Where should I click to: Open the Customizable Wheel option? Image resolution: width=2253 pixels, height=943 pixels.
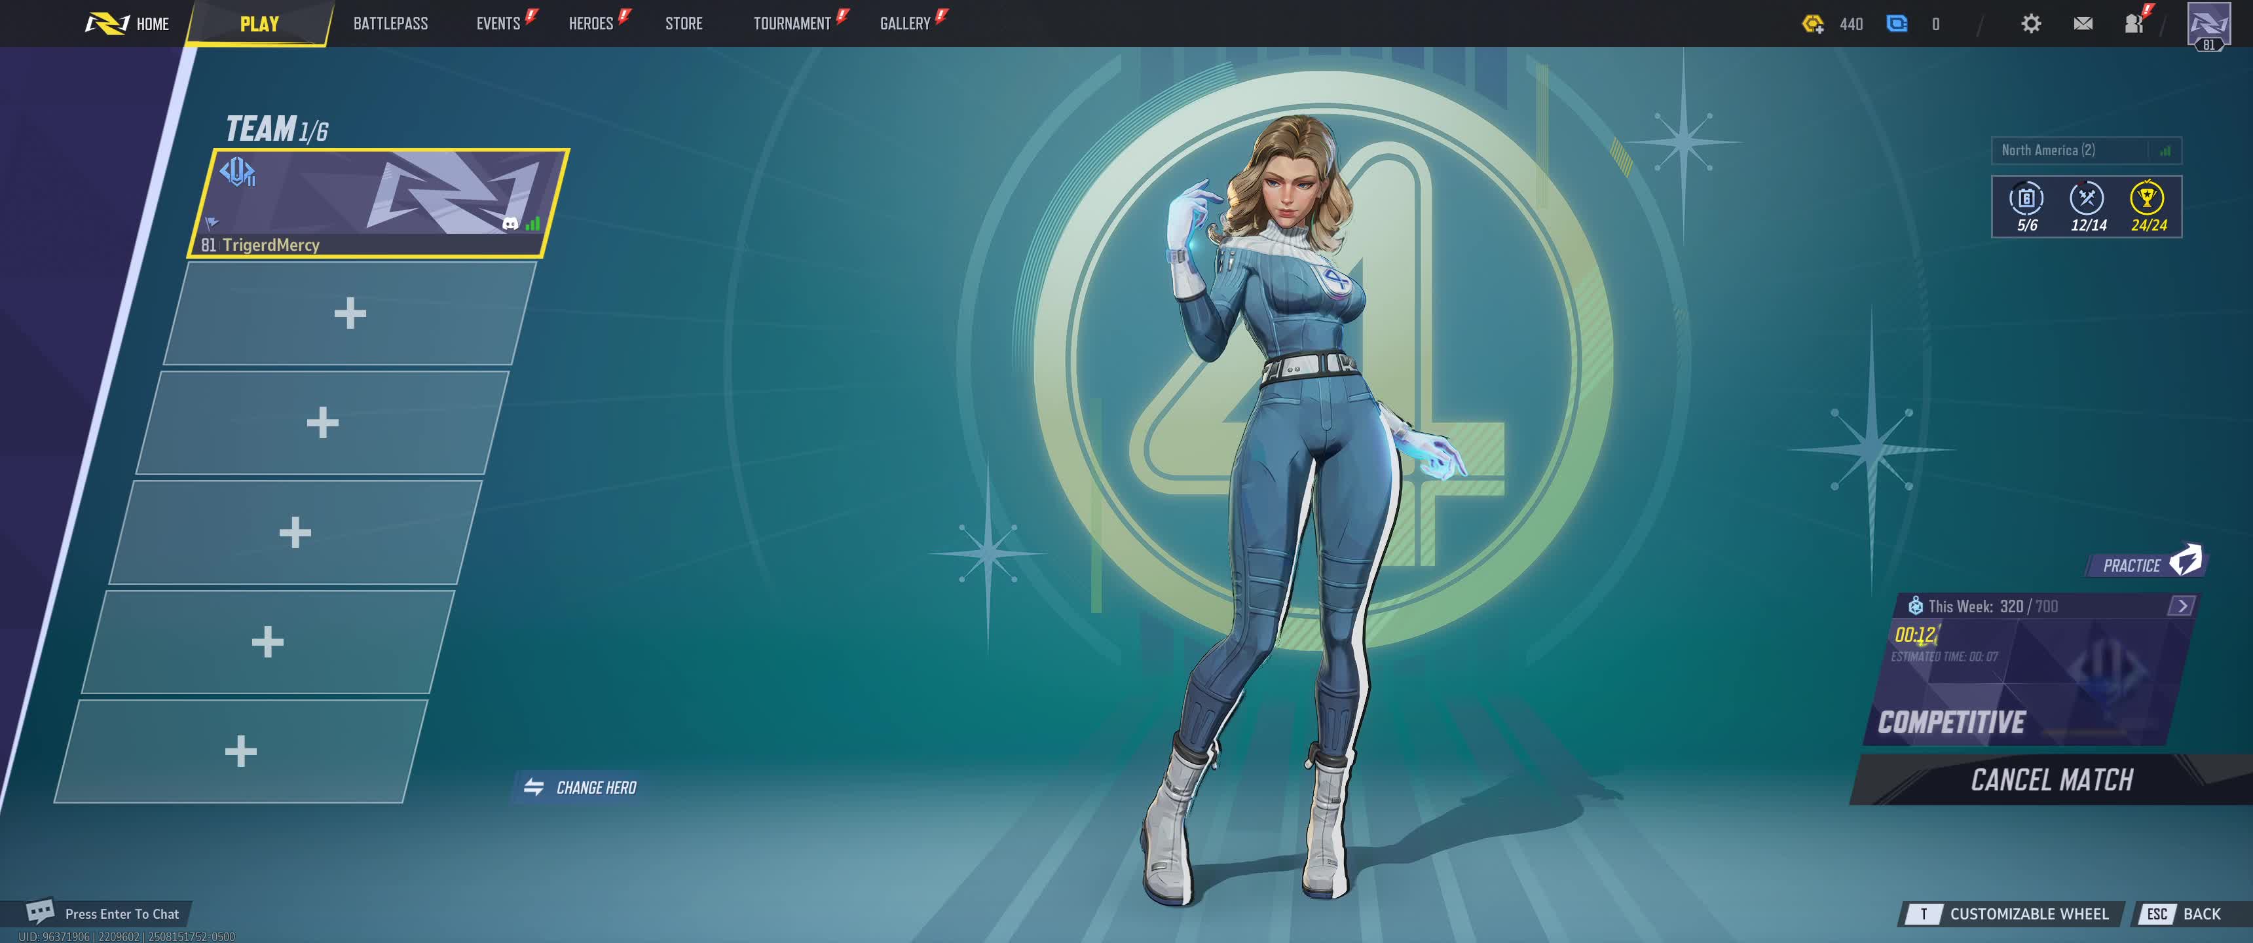click(2011, 914)
